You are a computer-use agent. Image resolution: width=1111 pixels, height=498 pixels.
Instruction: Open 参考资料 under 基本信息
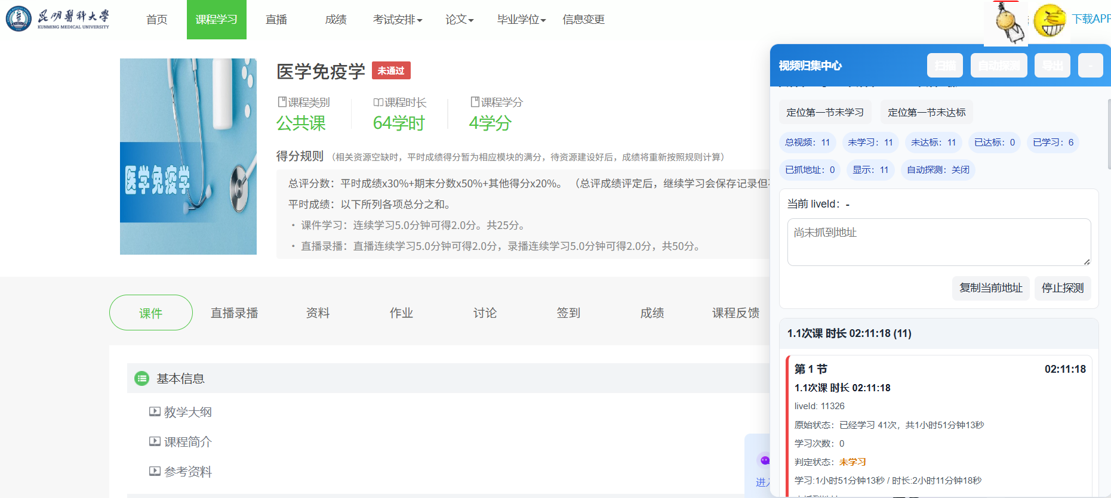pyautogui.click(x=188, y=472)
